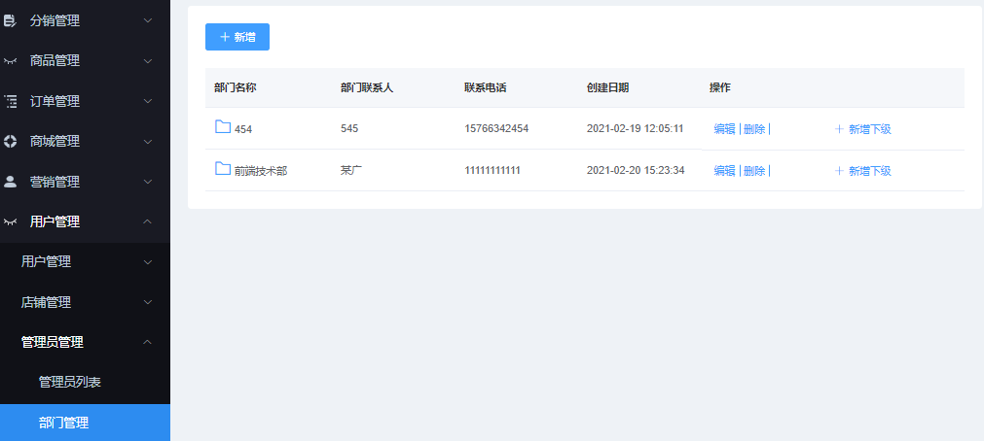This screenshot has width=984, height=441.
Task: Click 编辑 for department 454
Action: click(724, 129)
